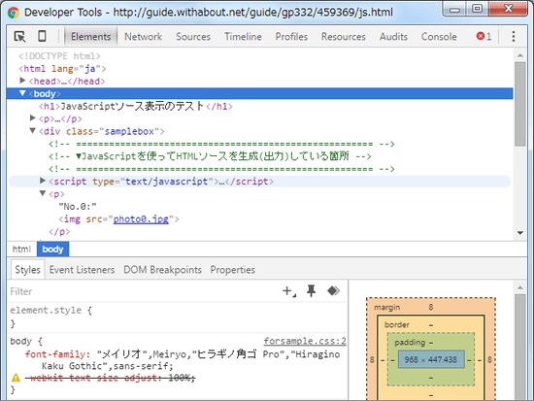This screenshot has height=401, width=534.
Task: Open the Resources tab
Action: pos(344,37)
